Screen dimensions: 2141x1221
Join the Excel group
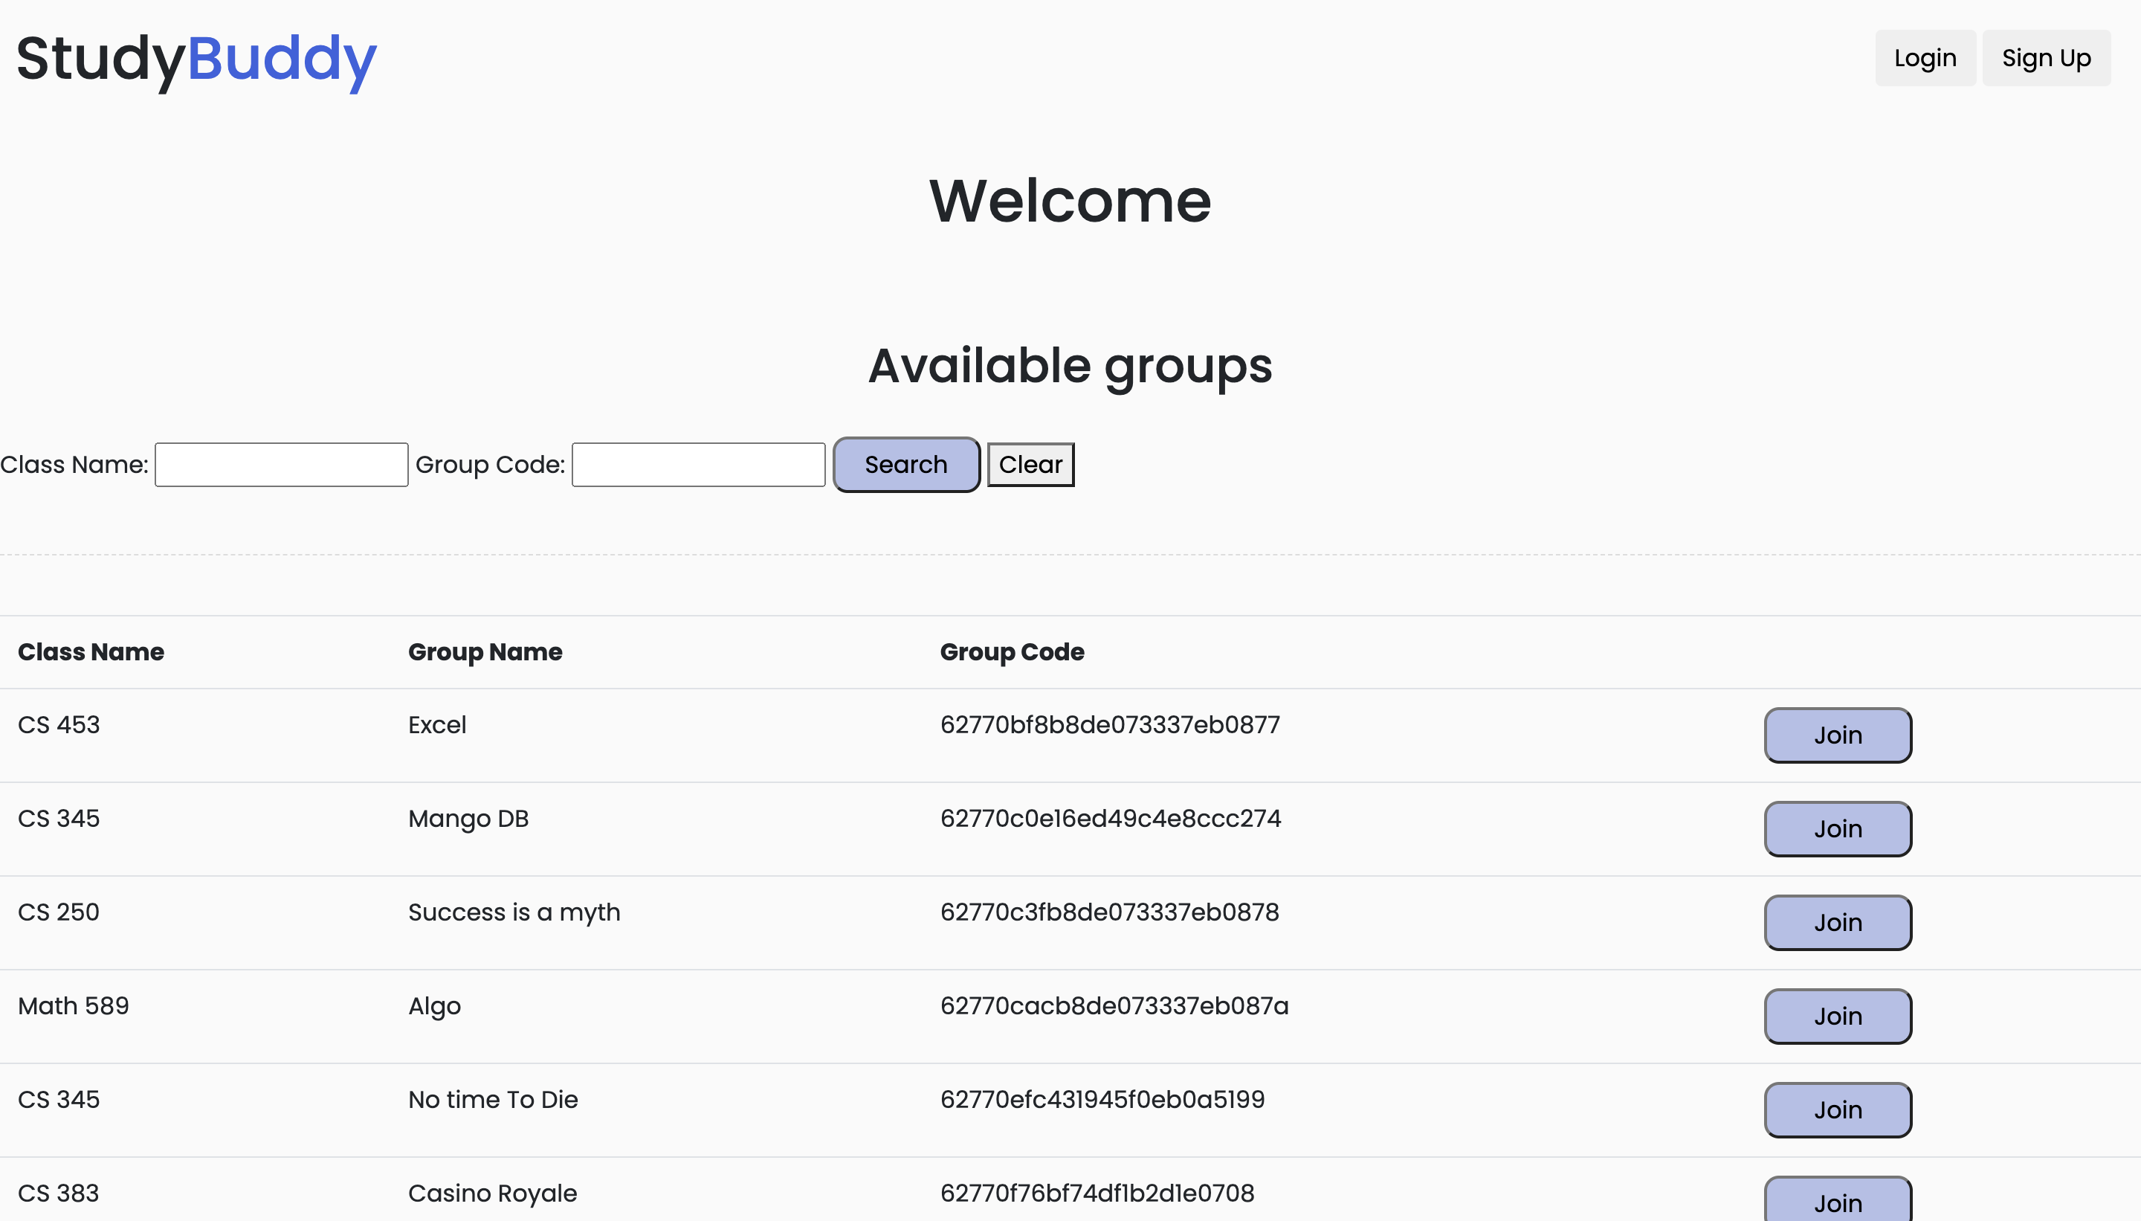click(1837, 735)
